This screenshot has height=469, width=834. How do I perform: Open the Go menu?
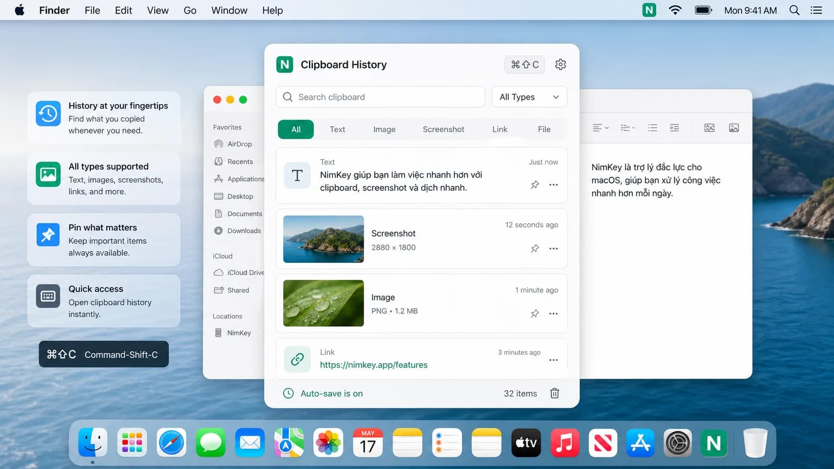tap(190, 10)
